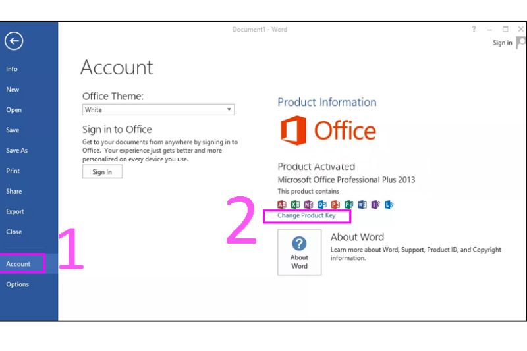
Task: Click the Excel icon in product list
Action: [x=295, y=204]
